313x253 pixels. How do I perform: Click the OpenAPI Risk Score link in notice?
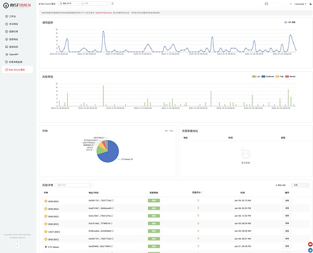(x=102, y=11)
